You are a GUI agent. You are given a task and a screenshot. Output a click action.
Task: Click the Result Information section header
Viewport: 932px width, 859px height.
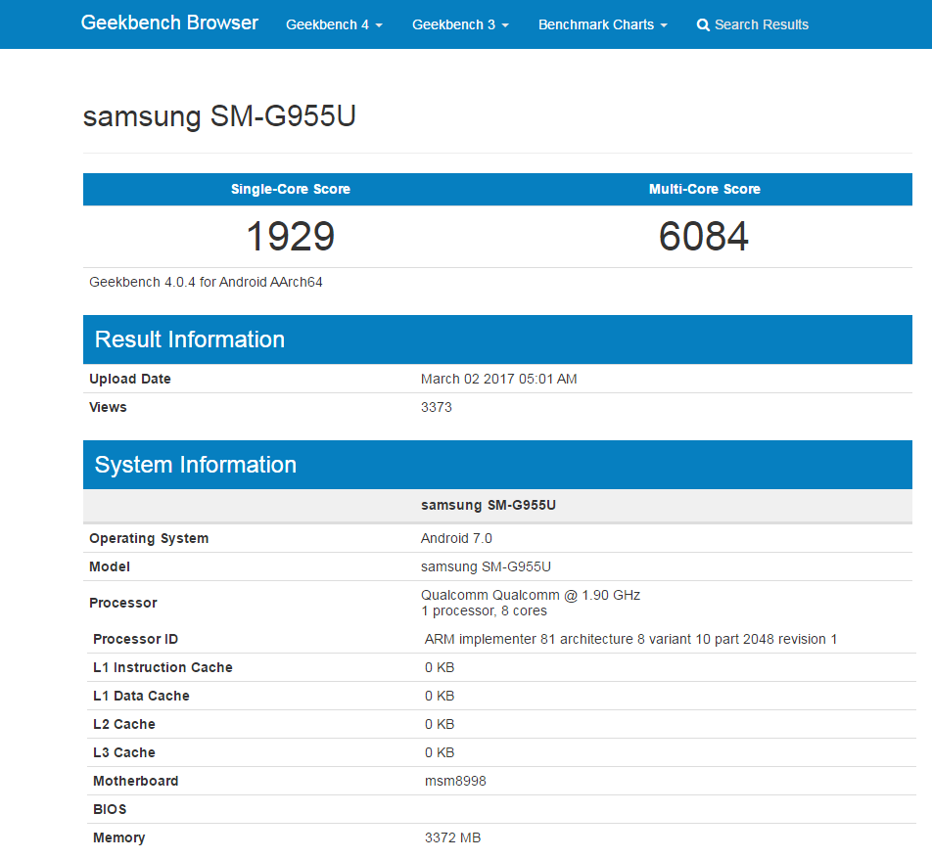(x=497, y=339)
